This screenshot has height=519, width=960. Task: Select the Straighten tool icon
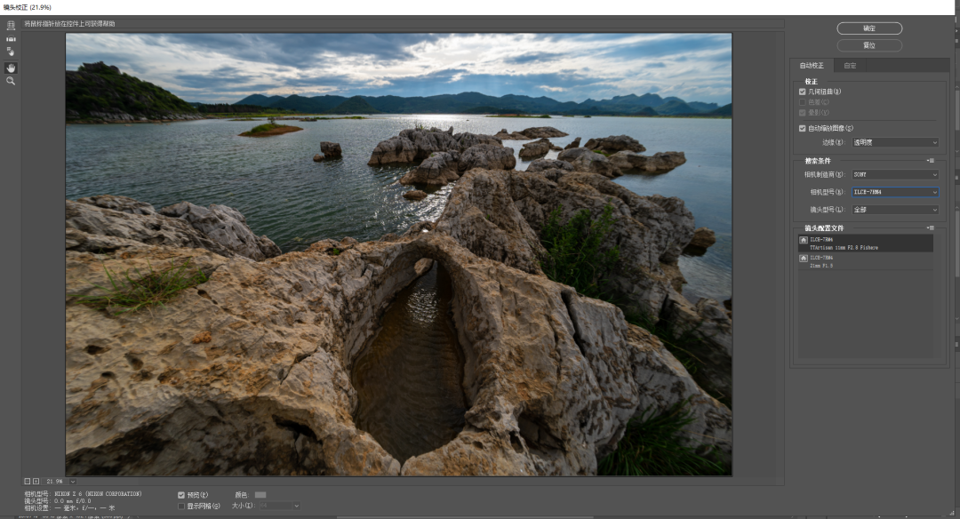(11, 38)
